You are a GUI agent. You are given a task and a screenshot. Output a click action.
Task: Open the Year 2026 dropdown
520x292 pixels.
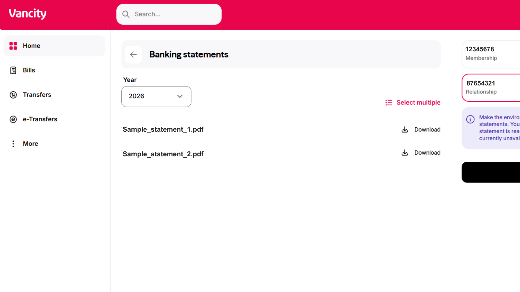pos(156,97)
